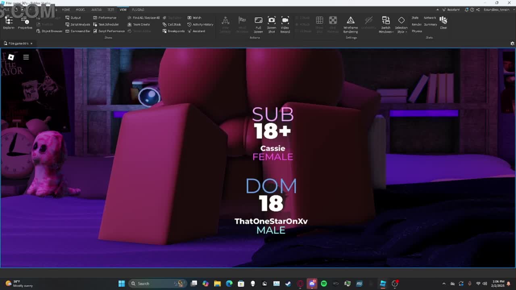Switch to the MODEL ribbon tab
This screenshot has width=516, height=290.
point(81,10)
